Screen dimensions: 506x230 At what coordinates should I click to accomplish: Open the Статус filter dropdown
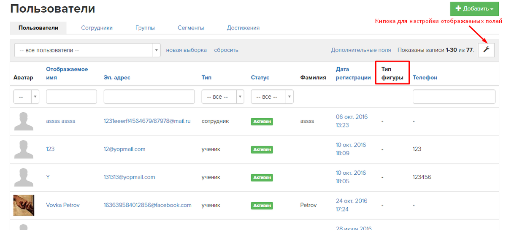click(272, 97)
